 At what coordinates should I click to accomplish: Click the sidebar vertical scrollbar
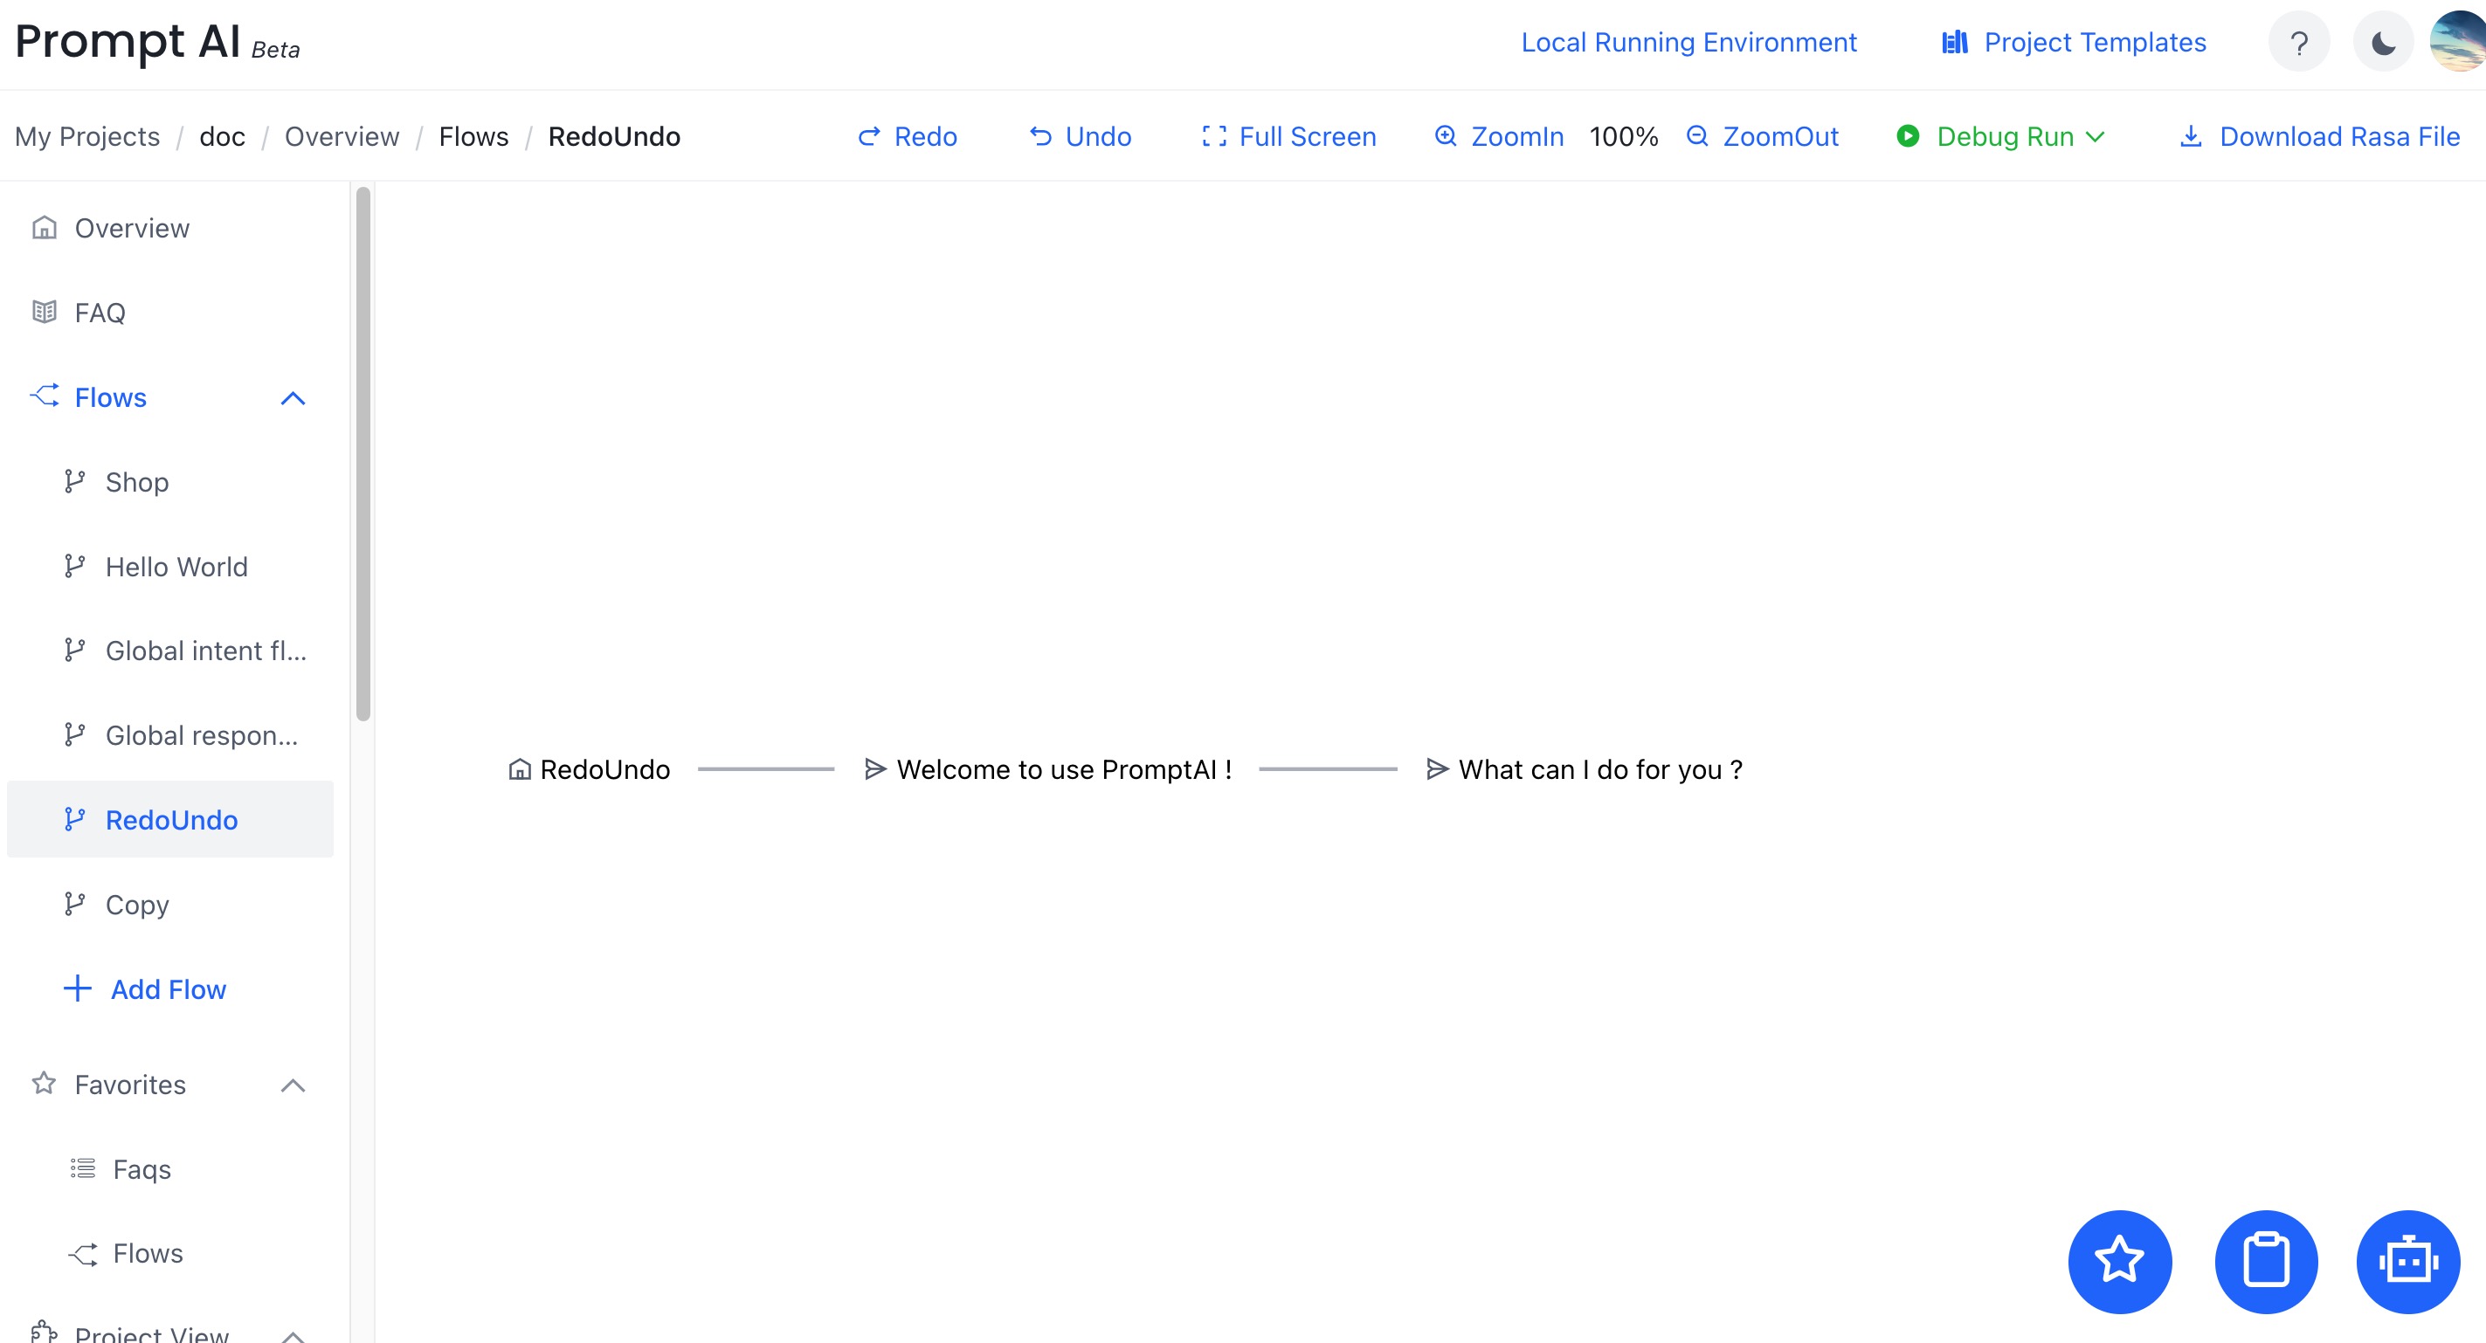pos(363,453)
